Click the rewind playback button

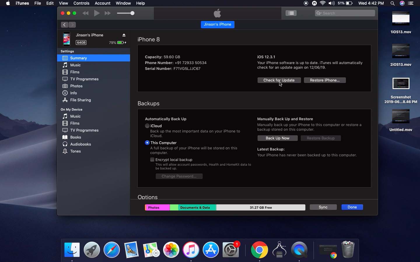[85, 13]
